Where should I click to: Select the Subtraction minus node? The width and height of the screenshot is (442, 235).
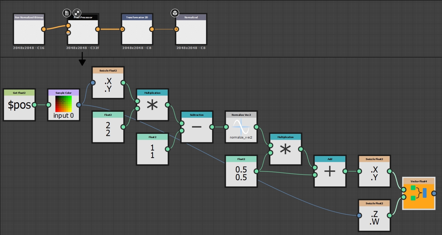pos(197,127)
